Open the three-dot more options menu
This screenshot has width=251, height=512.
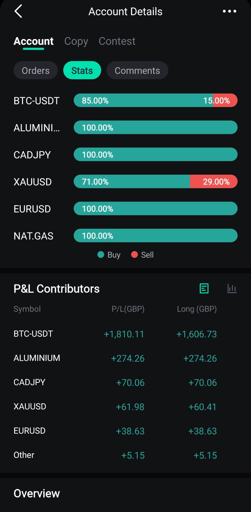click(229, 11)
